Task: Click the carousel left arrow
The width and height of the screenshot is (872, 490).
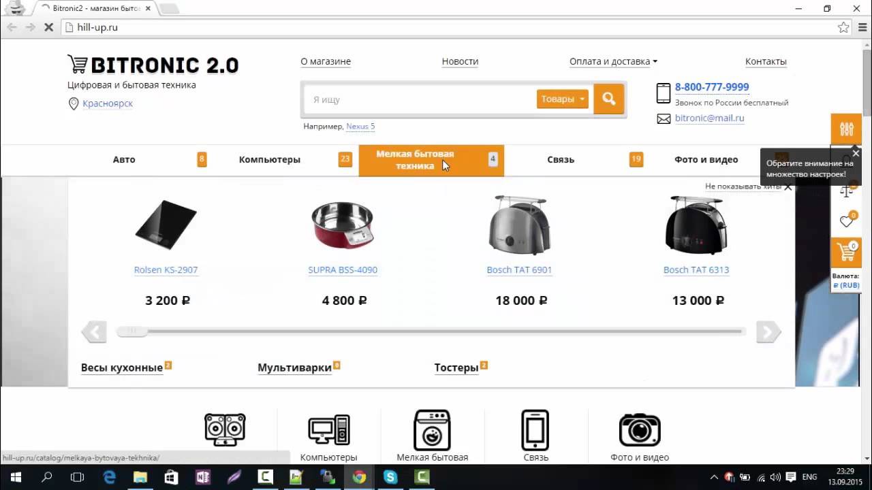Action: pos(94,332)
